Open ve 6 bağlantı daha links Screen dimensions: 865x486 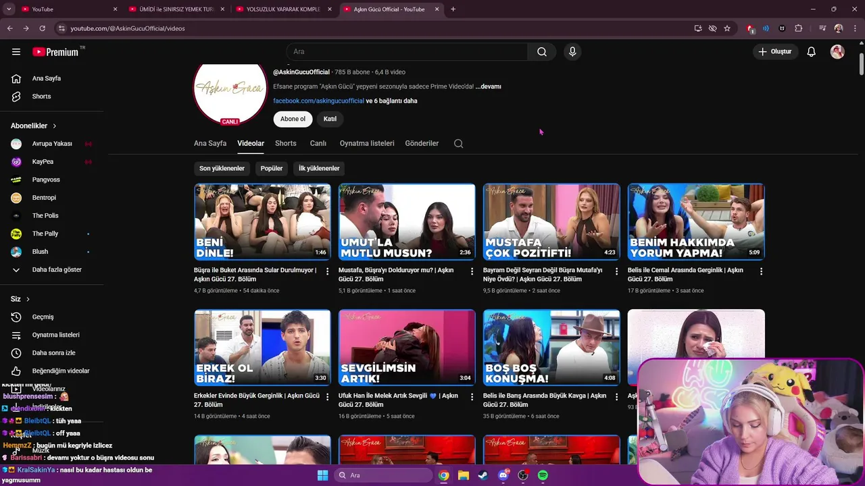tap(391, 101)
